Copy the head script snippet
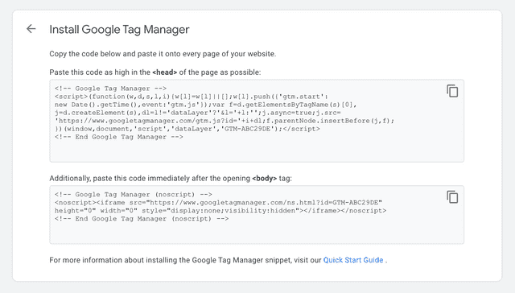Viewport: 515px width, 293px height. point(452,91)
